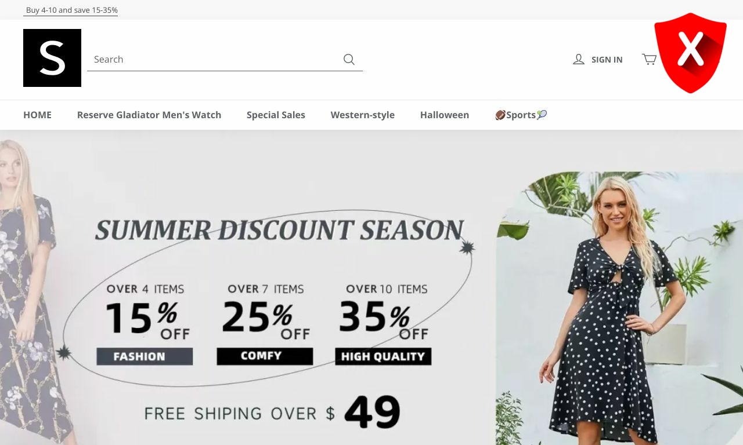Click the user profile icon
Image resolution: width=743 pixels, height=445 pixels.
(578, 59)
